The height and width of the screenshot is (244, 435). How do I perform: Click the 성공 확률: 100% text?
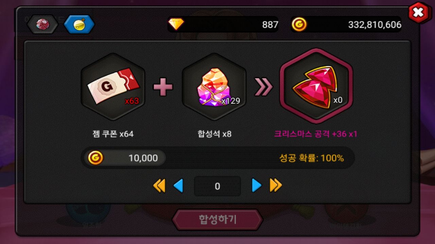click(312, 158)
